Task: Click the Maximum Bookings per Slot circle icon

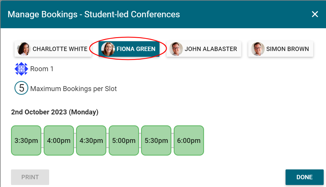Action: point(21,88)
